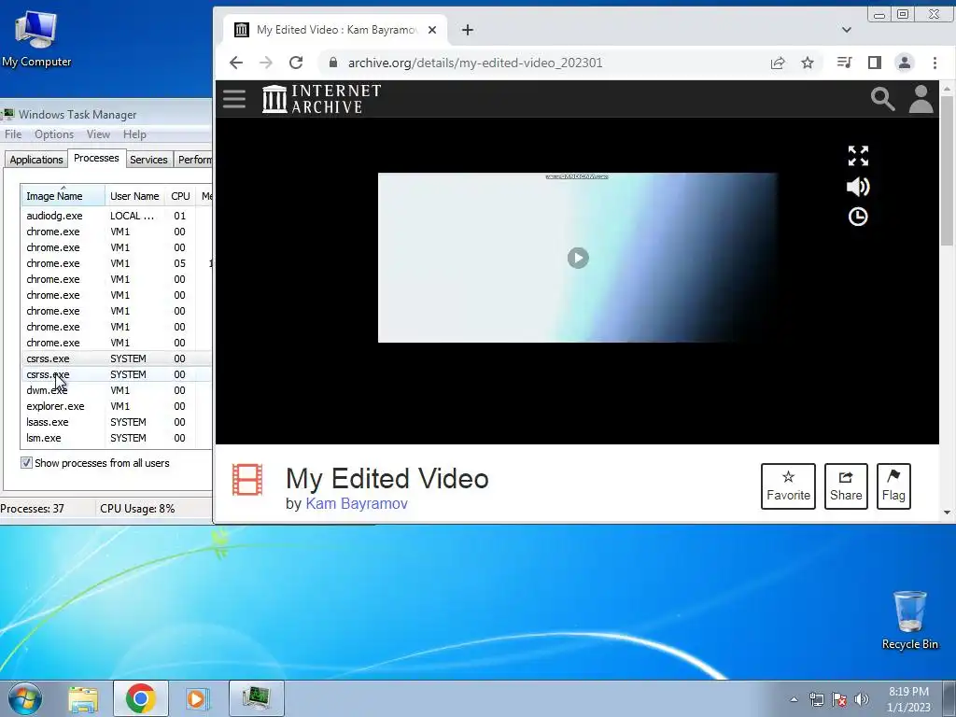Open a new Chrome tab

[467, 30]
